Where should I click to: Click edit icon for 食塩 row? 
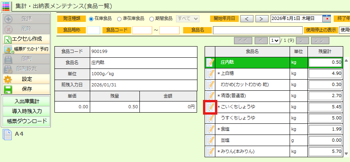[x=210, y=129]
